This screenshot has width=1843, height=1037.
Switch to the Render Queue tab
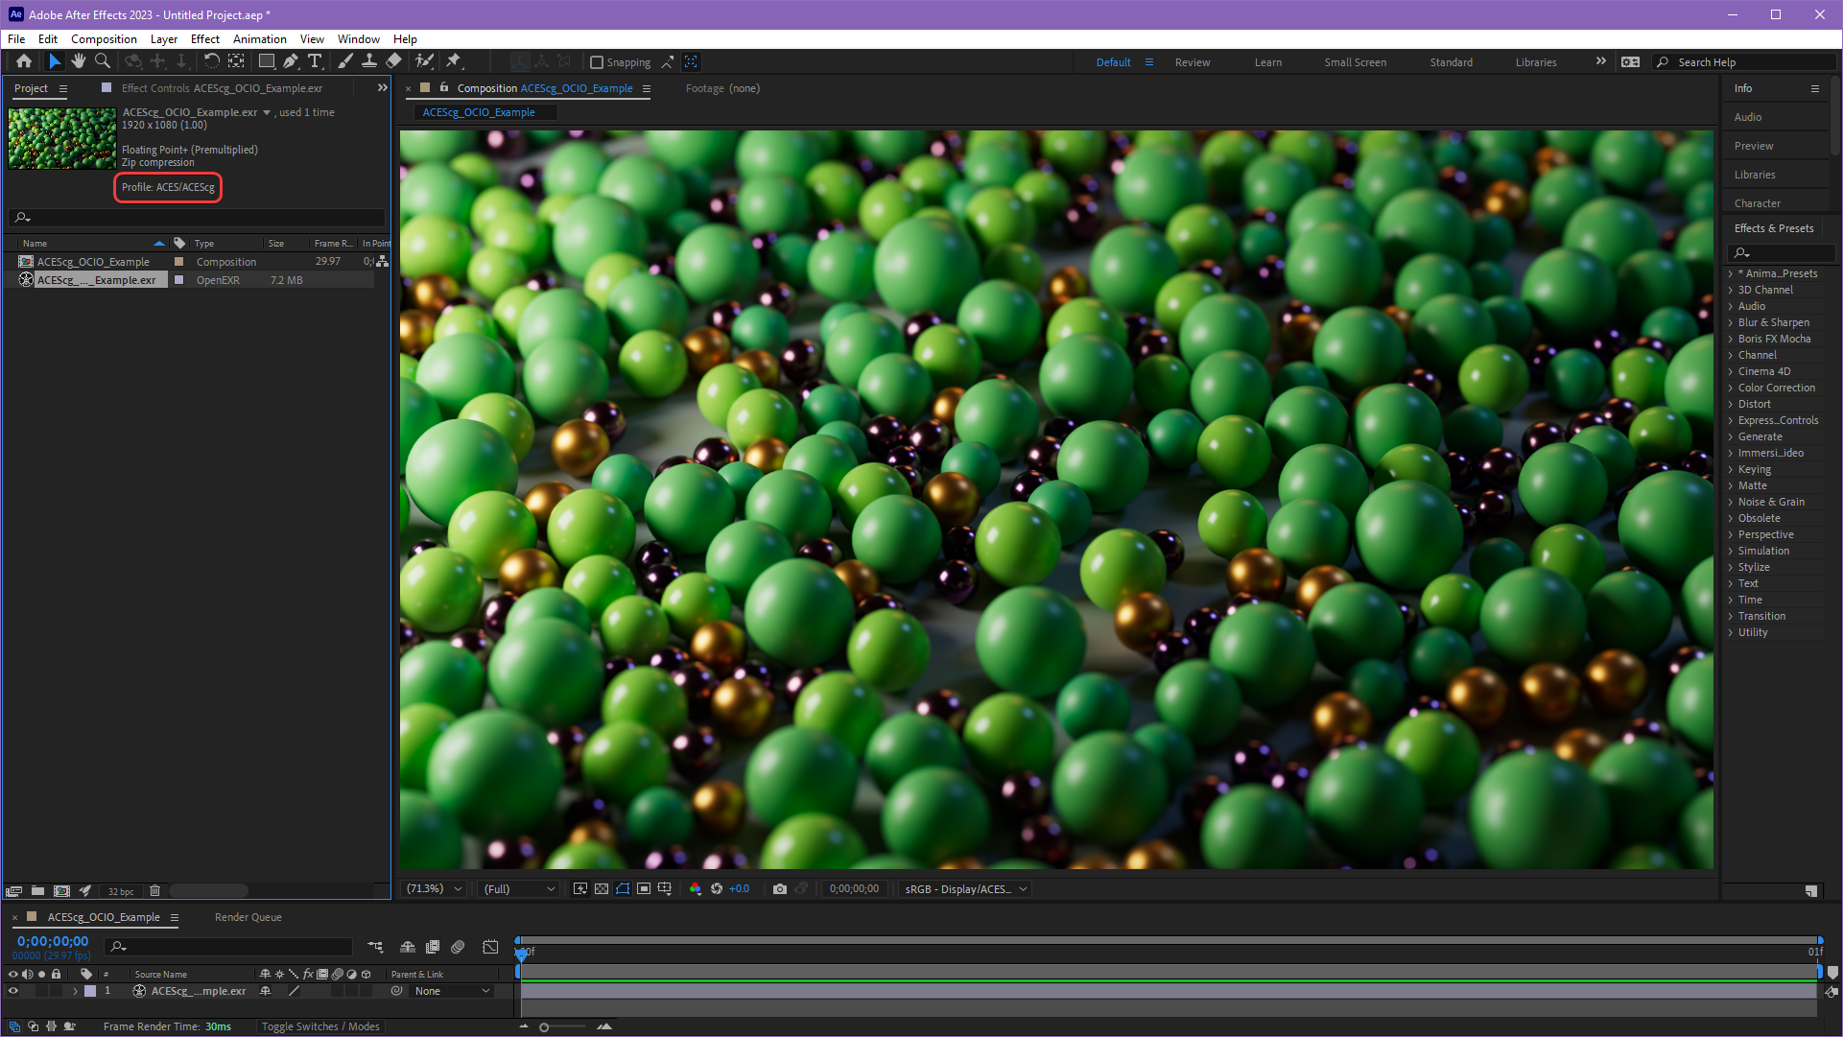tap(248, 917)
